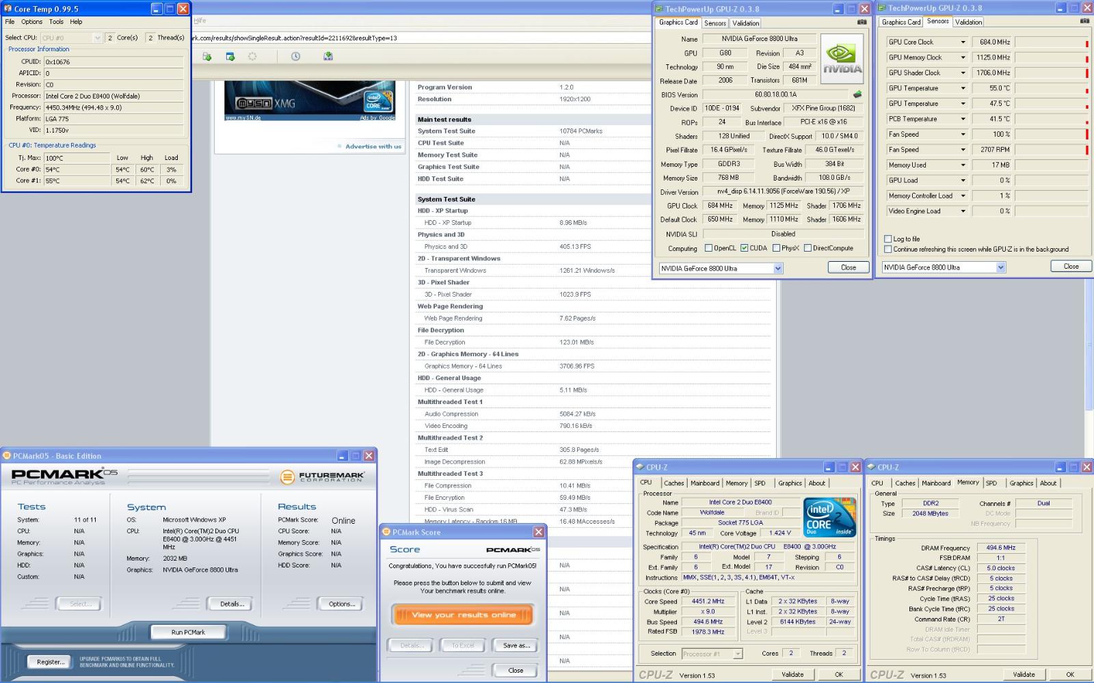Viewport: 1094px width, 683px height.
Task: Open the GPU Shader Clock sensor dropdown
Action: click(963, 72)
